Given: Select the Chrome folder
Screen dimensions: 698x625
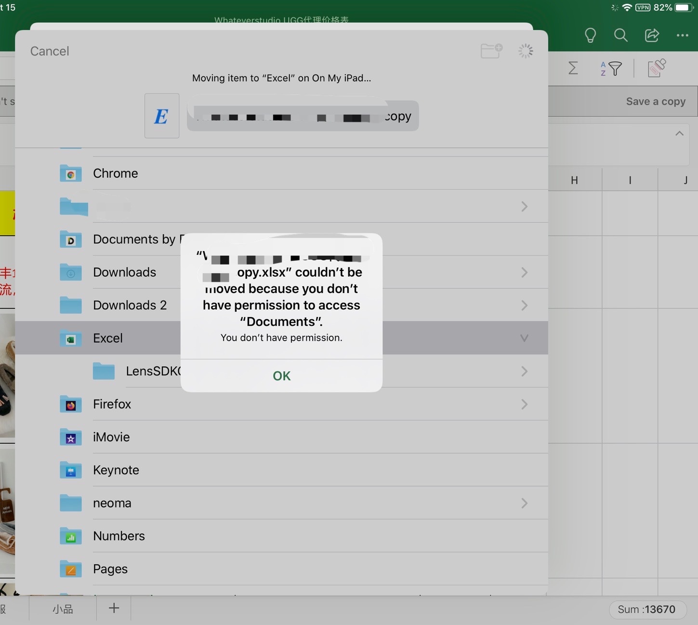Looking at the screenshot, I should [x=115, y=173].
